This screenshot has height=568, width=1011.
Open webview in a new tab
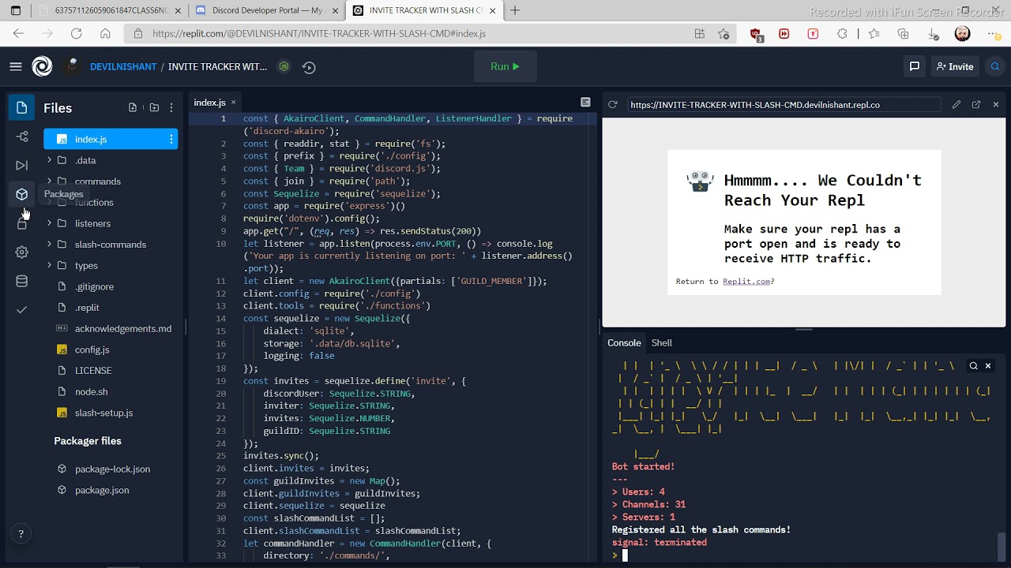976,105
